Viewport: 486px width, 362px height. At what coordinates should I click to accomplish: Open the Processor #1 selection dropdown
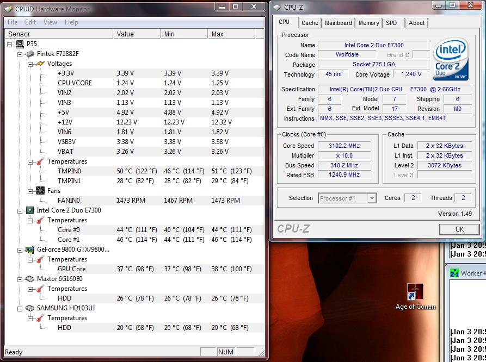372,198
